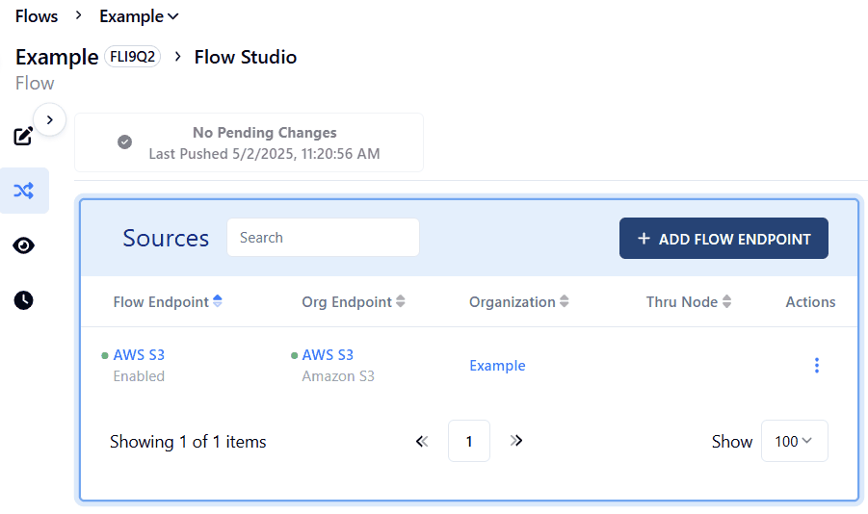The image size is (868, 514).
Task: Click the Last Pushed timestamp text
Action: [264, 154]
